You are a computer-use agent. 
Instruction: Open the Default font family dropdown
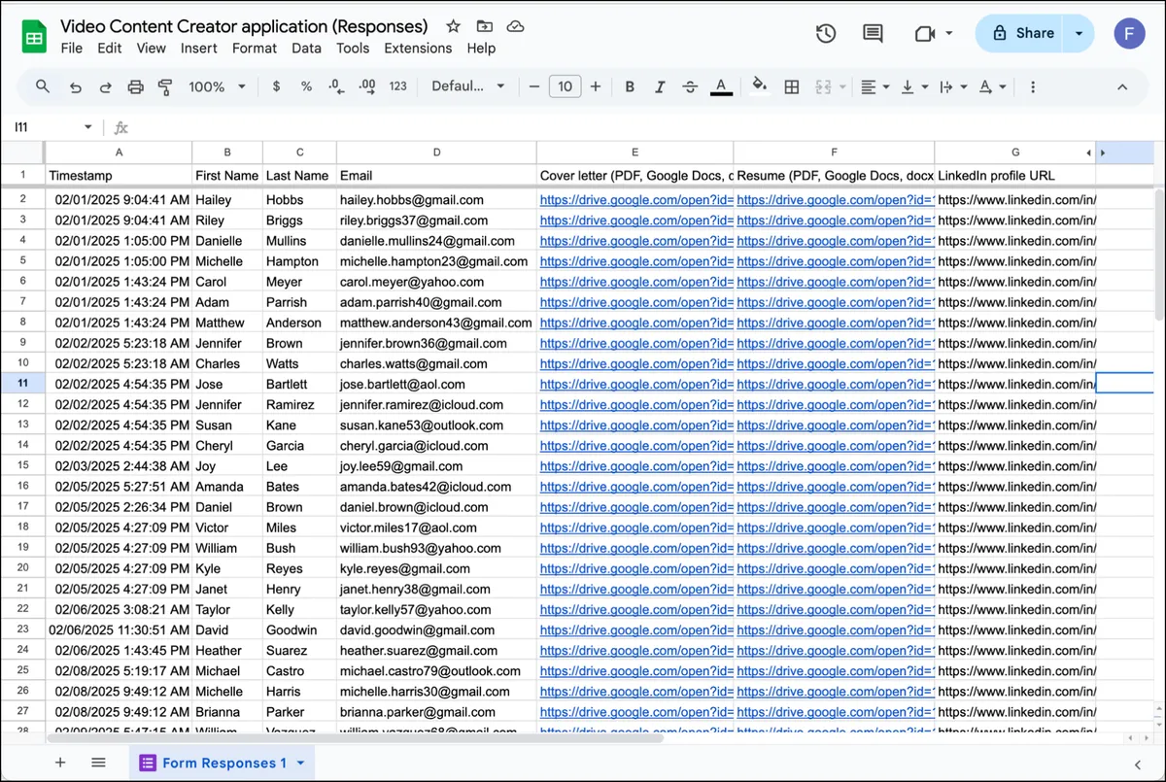pyautogui.click(x=468, y=86)
